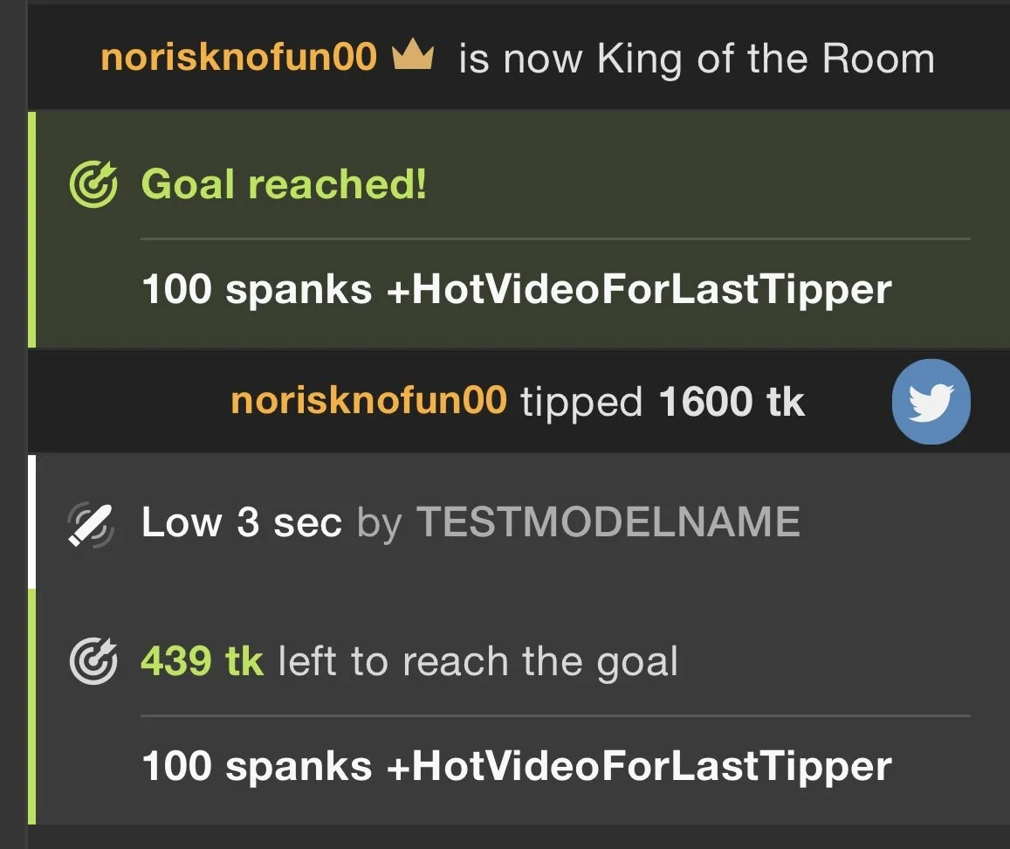Click the word "by" before TESTMODELNAME
Screen dimensions: 1010x849
(379, 522)
